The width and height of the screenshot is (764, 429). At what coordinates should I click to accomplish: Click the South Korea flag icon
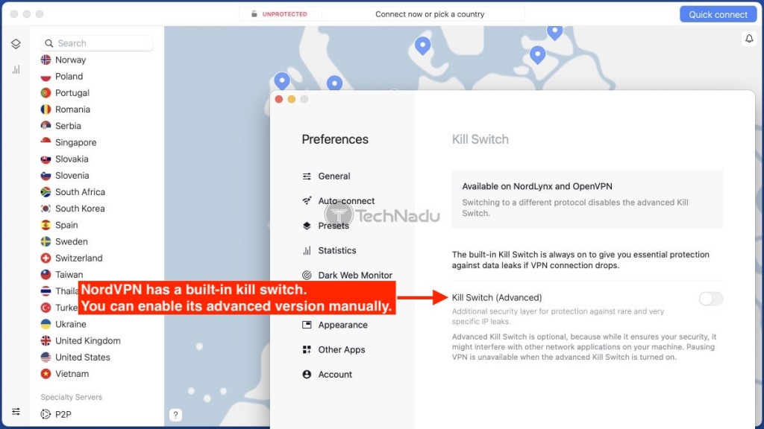pos(46,209)
